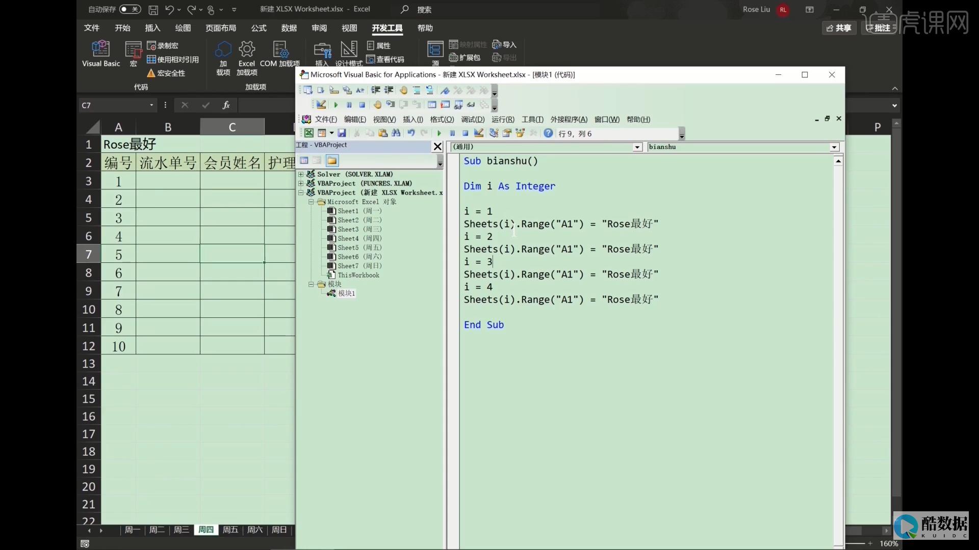Expand VBAProject (FUNCRES.XLAM) node
The image size is (979, 550).
click(301, 183)
